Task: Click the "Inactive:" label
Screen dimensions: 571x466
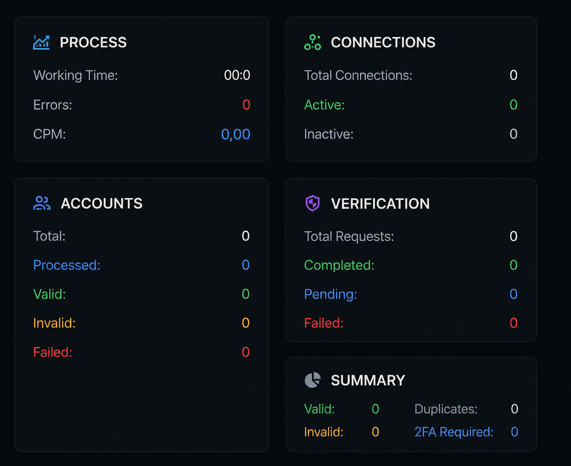Action: [329, 134]
